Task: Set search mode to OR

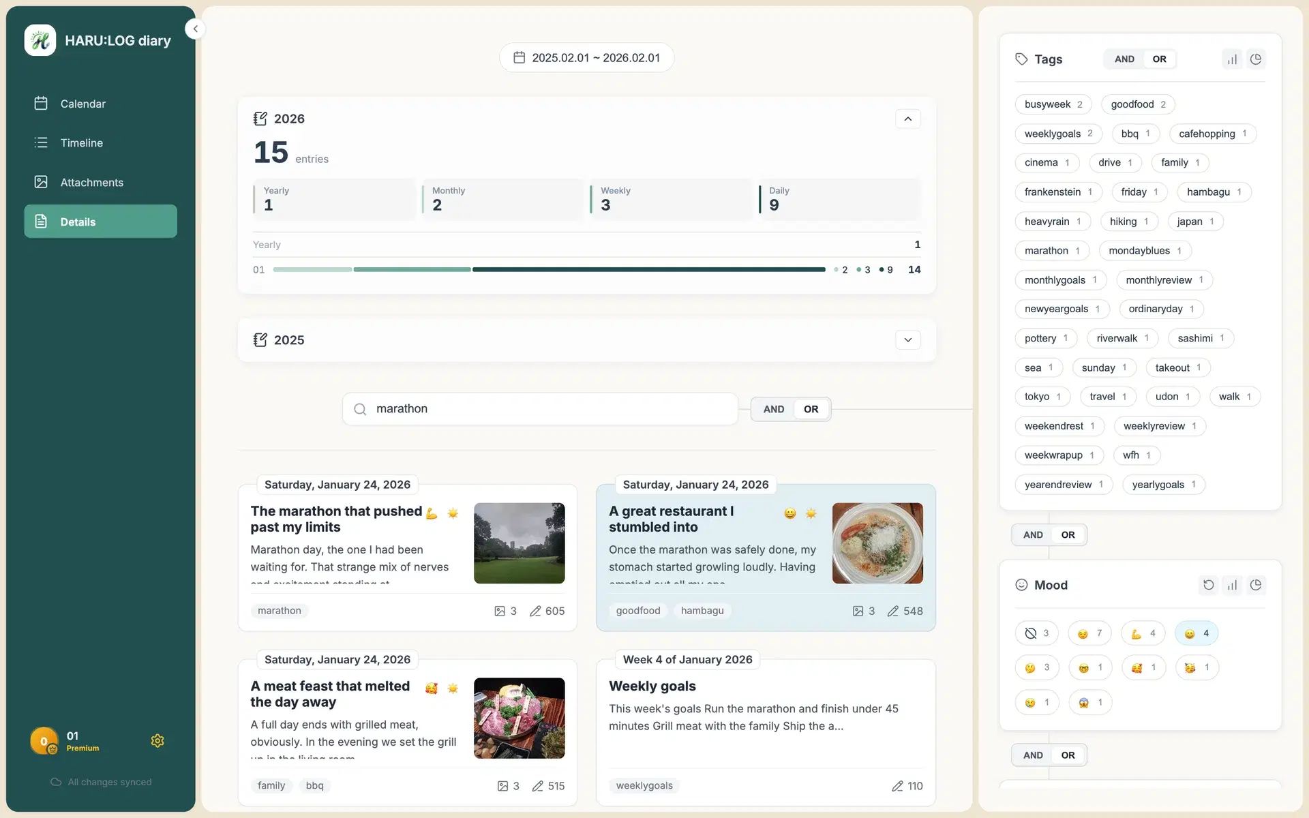Action: [x=811, y=409]
